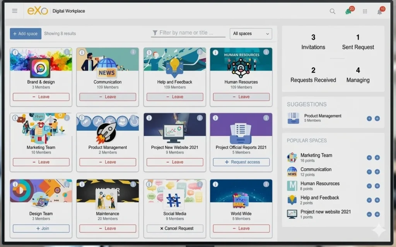Join the Design Team space
Viewport: 396px width, 247px height.
pyautogui.click(x=41, y=228)
